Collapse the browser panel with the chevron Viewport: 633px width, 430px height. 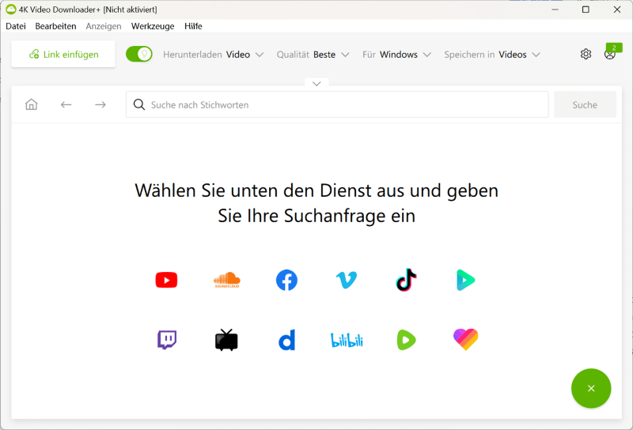pyautogui.click(x=316, y=83)
